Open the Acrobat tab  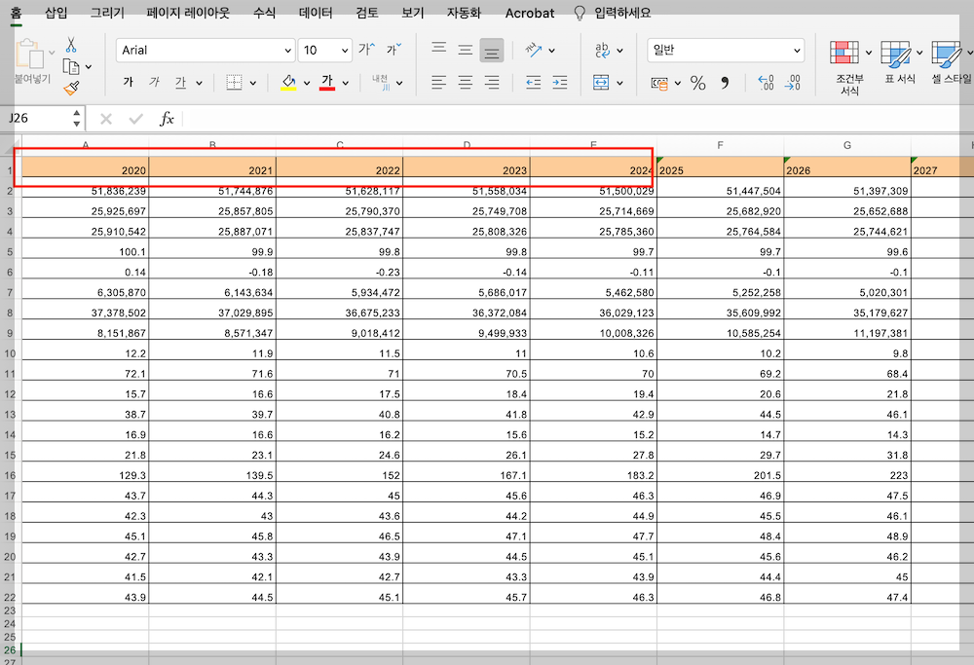click(529, 13)
